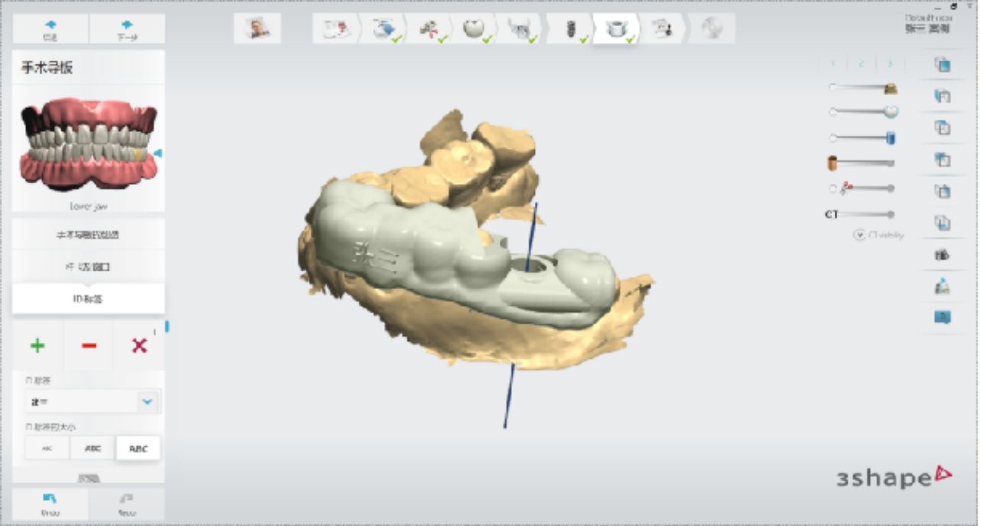Open the ID标签 tab in left panel
The width and height of the screenshot is (981, 526).
pos(88,298)
